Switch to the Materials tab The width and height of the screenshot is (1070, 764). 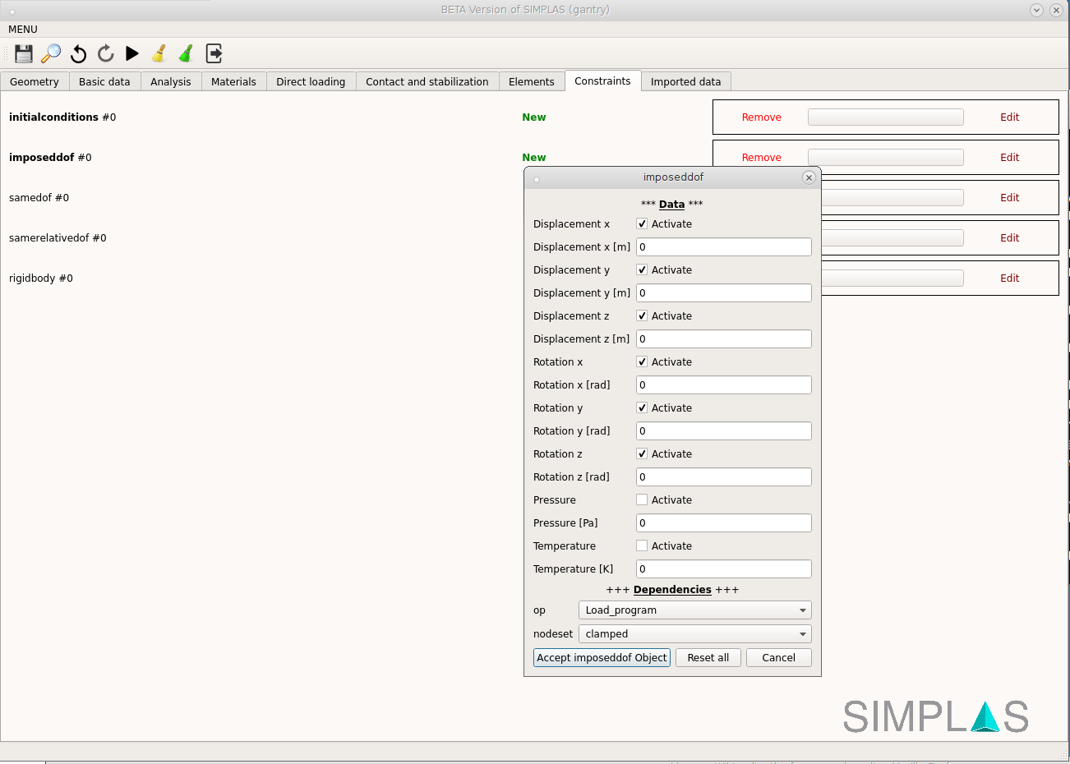click(x=233, y=82)
